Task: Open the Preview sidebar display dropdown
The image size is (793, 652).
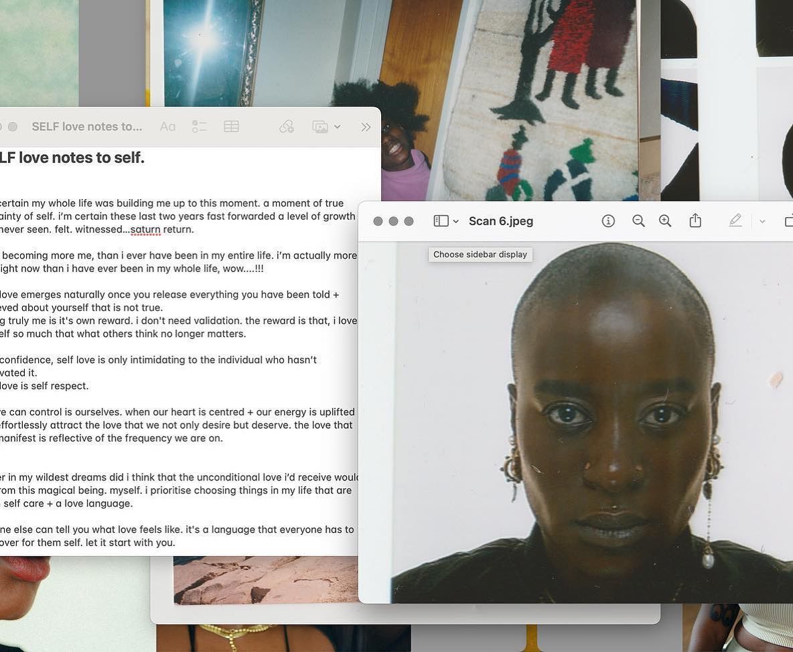Action: (446, 221)
